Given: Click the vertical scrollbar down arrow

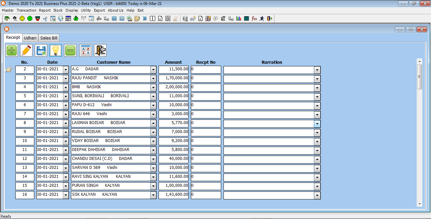Looking at the screenshot, I should [419, 204].
